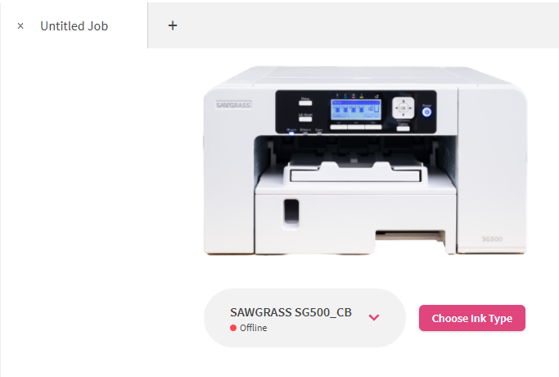Open the SAWGRASS SG500_CB printer dropdown
Viewport: 559px width, 377px height.
(304, 318)
